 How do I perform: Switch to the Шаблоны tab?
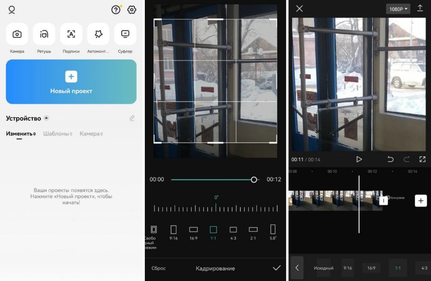click(x=57, y=134)
